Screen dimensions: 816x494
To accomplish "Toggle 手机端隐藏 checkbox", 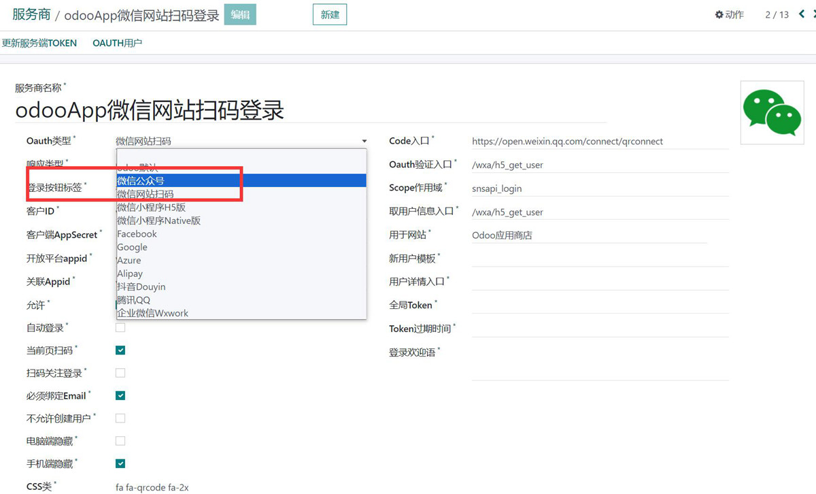I will coord(120,463).
